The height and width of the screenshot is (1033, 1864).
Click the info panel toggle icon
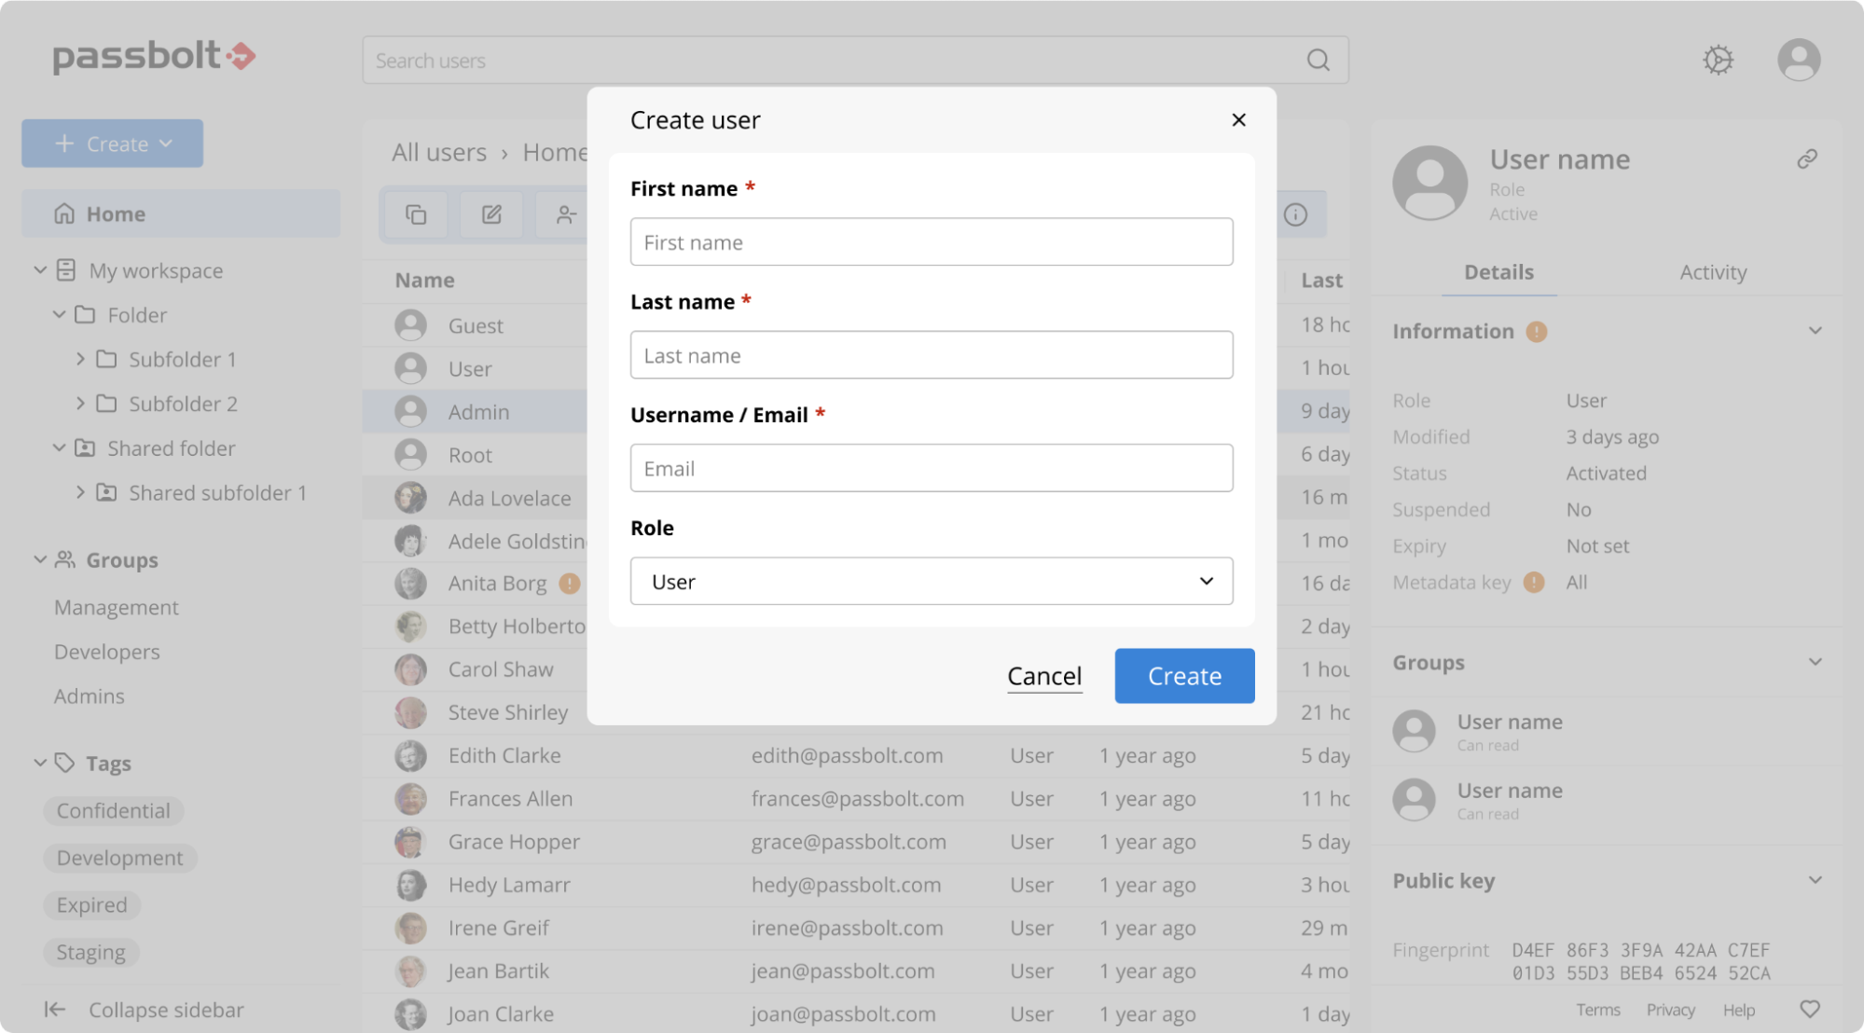[x=1295, y=214]
